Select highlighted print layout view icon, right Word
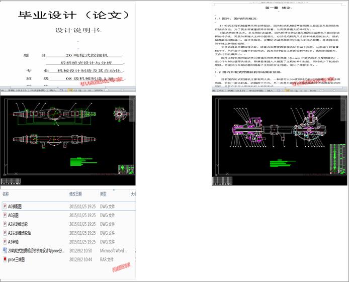Viewport: 349px width, 282px height. (x=287, y=90)
